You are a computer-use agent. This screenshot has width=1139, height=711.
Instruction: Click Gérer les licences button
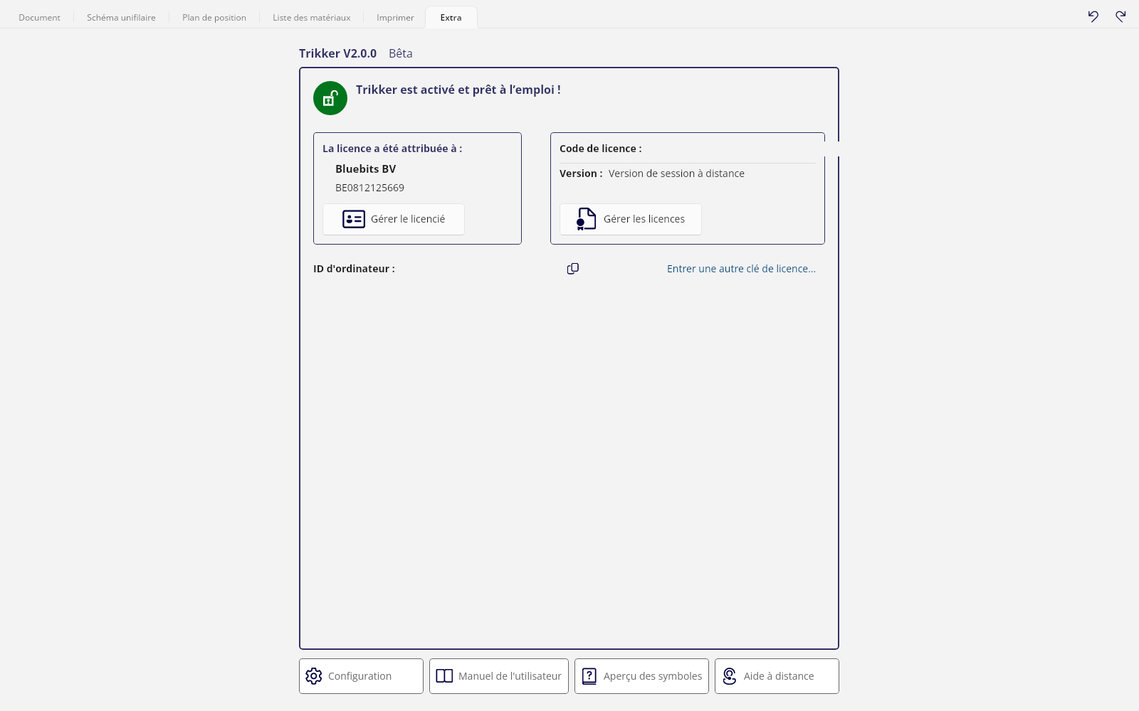point(631,219)
